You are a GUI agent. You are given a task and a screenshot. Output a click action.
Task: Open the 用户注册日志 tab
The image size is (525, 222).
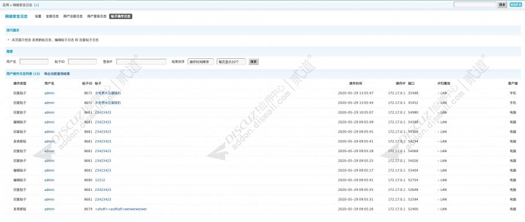click(x=73, y=16)
